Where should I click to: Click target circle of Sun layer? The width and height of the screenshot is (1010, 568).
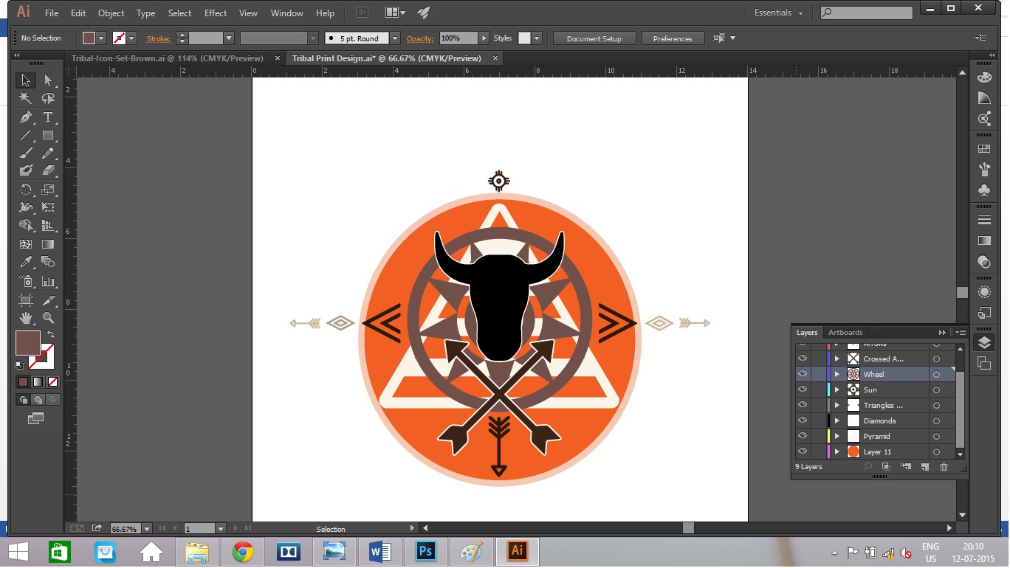[936, 389]
